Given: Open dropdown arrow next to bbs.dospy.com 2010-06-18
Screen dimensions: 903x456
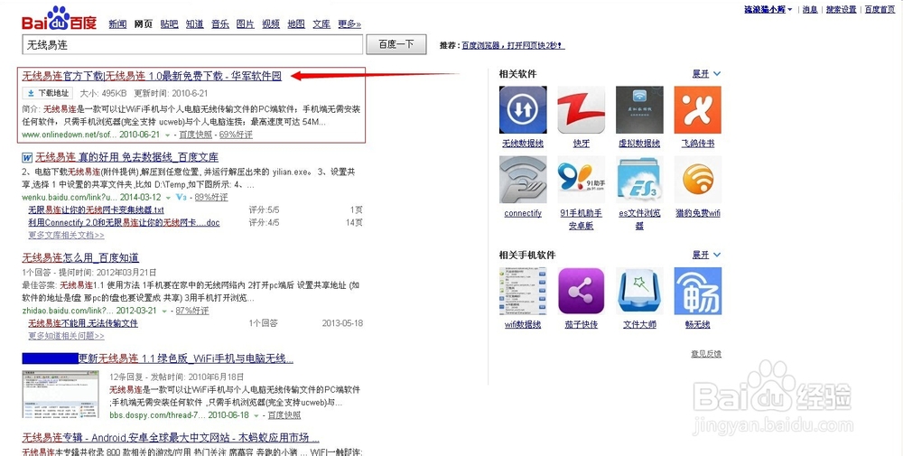Looking at the screenshot, I should (x=256, y=415).
